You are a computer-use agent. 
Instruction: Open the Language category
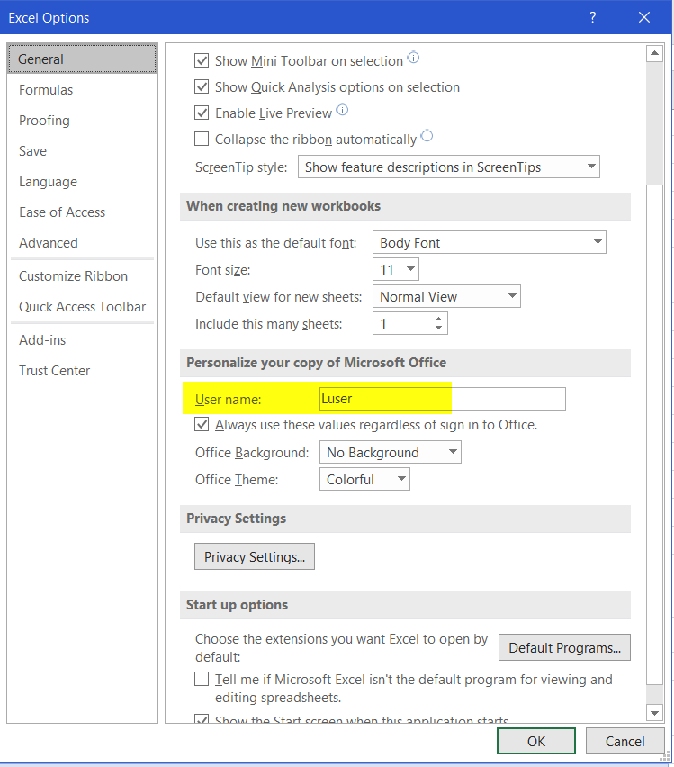(82, 182)
